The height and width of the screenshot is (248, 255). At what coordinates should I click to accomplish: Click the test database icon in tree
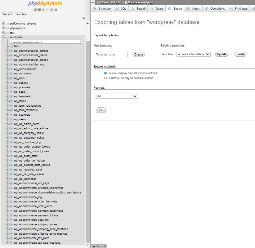pos(7,33)
